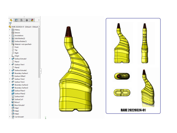Click the brown cap on the main bottle model

click(x=69, y=31)
